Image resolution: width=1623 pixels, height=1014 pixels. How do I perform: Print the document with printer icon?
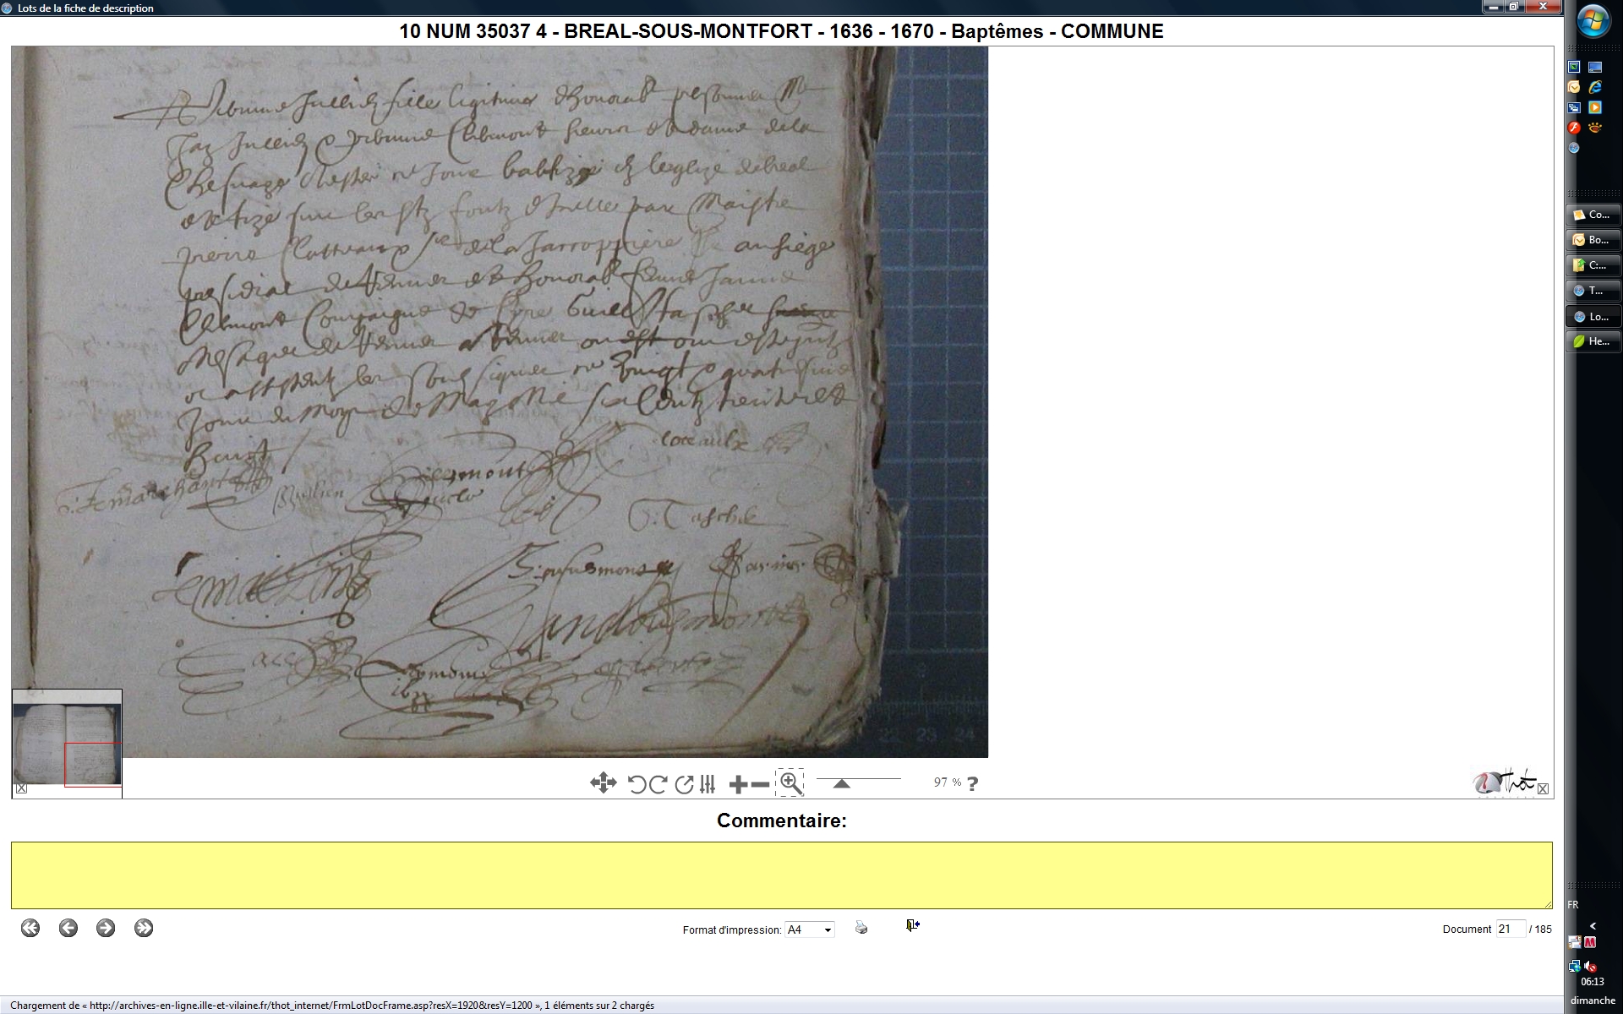click(x=861, y=928)
